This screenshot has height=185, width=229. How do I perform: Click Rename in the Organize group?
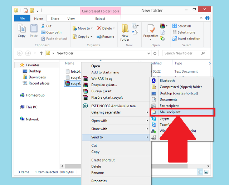click(x=105, y=37)
